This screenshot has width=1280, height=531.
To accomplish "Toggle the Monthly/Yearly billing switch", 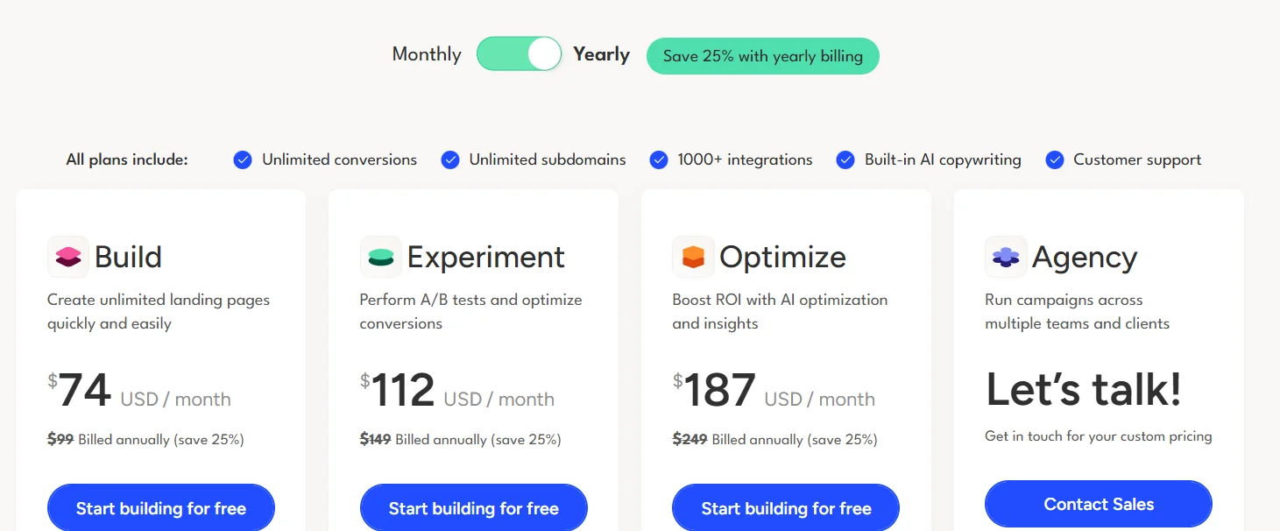I will click(x=519, y=54).
